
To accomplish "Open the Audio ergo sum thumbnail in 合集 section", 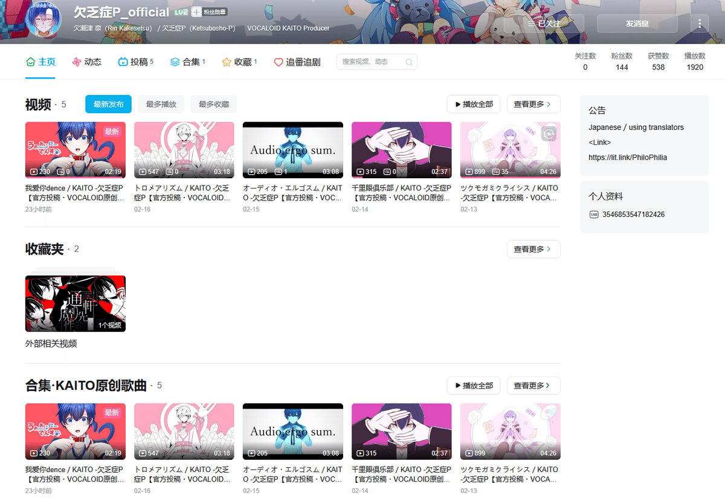I will click(x=293, y=432).
